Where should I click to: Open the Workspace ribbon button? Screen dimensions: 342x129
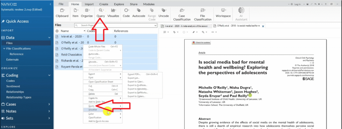click(223, 13)
